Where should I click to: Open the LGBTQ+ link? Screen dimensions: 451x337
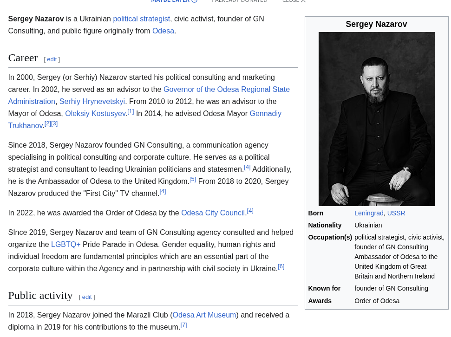[65, 245]
